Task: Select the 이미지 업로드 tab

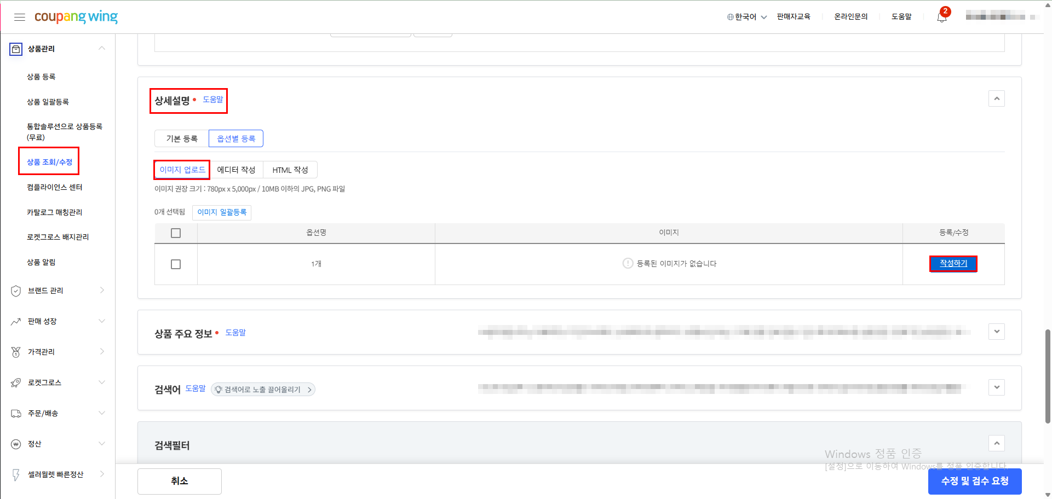Action: point(182,170)
